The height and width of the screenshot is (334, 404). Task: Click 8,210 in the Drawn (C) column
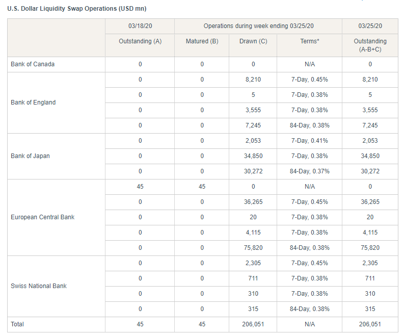(x=253, y=80)
